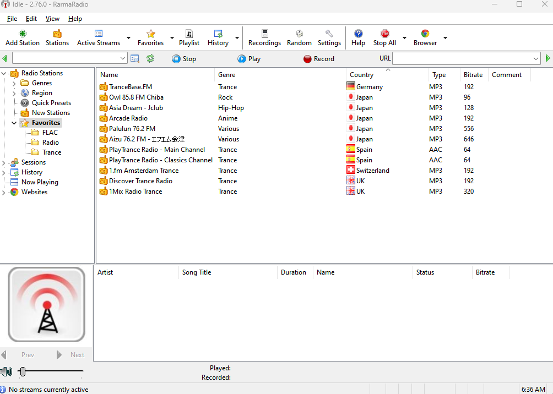Click the Stop playback button
This screenshot has width=553, height=394.
184,59
